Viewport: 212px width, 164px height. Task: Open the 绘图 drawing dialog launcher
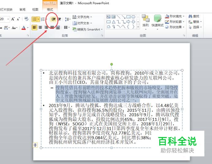[x=184, y=35]
